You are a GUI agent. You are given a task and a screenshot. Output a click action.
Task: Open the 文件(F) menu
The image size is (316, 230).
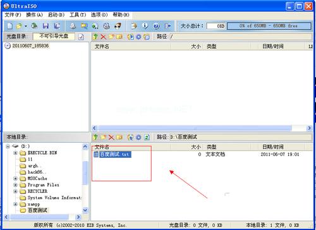(x=13, y=15)
